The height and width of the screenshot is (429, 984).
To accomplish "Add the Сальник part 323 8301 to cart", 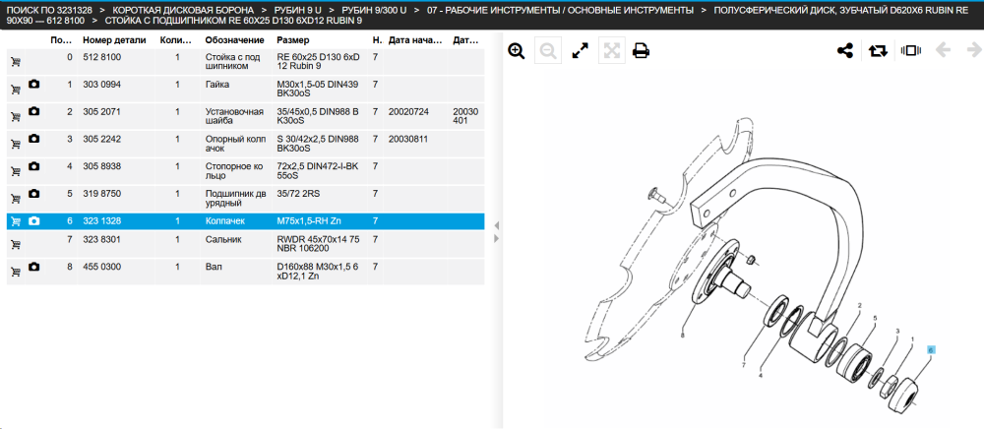I will click(x=16, y=245).
